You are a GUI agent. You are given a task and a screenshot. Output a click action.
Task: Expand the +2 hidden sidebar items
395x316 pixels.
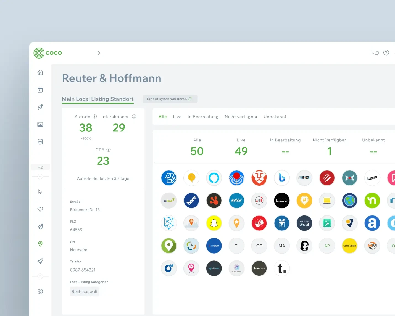coord(40,167)
